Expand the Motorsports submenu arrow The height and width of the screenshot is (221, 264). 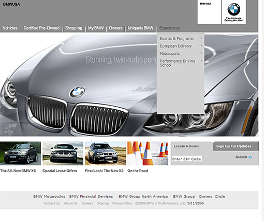201,53
